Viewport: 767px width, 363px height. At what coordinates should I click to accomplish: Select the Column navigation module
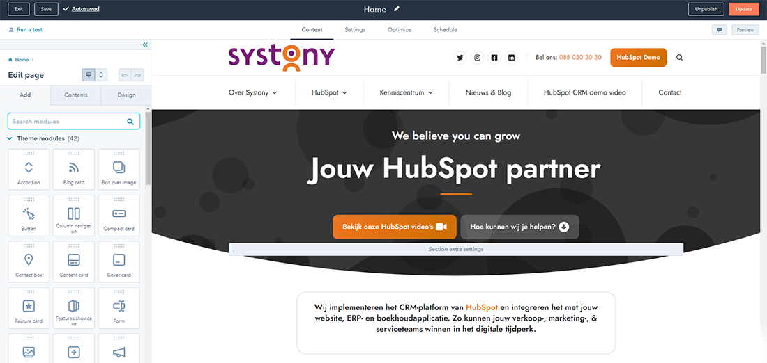click(74, 216)
